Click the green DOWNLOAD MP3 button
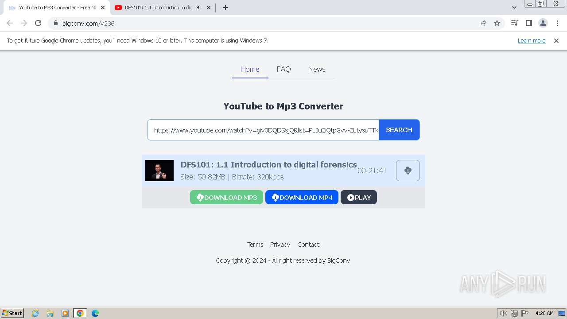The width and height of the screenshot is (567, 319). point(226,198)
